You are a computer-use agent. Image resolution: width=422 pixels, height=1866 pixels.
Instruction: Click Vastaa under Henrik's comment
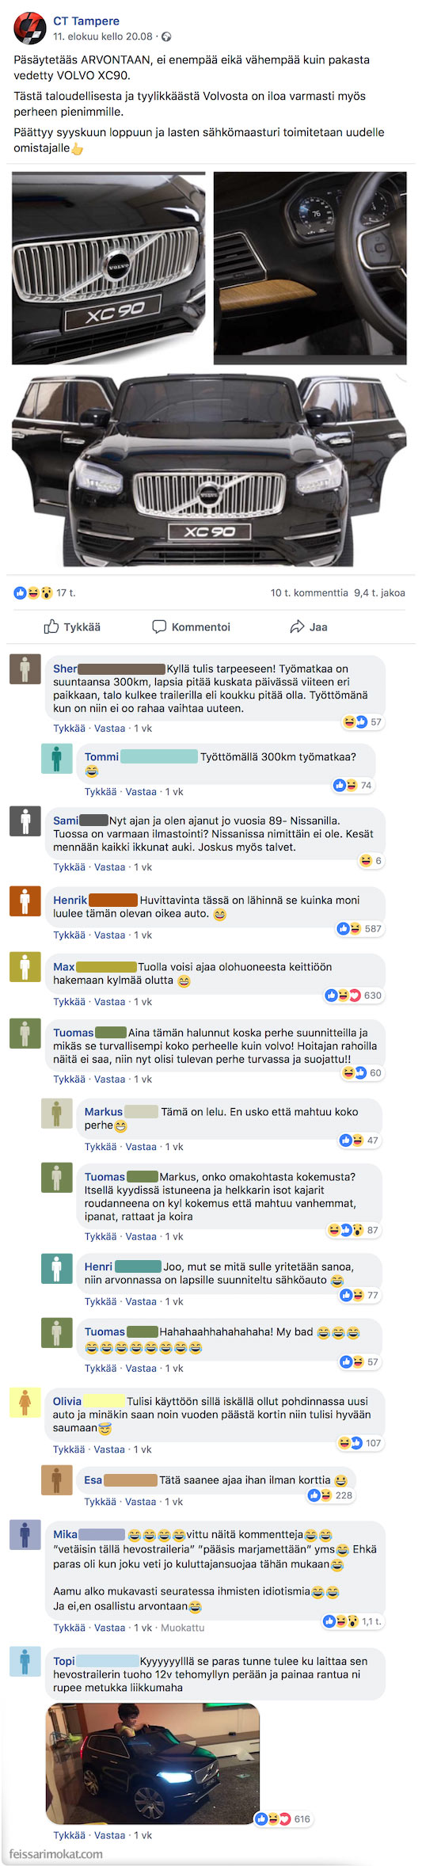[109, 935]
